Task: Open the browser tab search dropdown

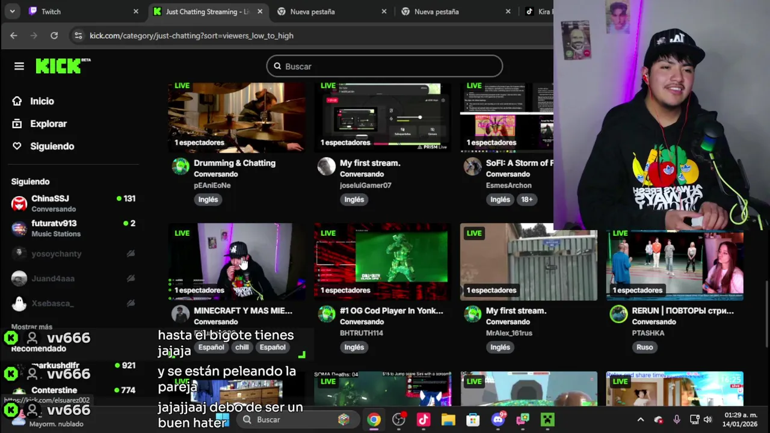Action: click(x=12, y=11)
